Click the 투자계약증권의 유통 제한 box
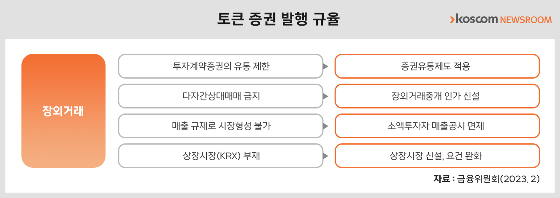Viewport: 560px width, 198px height. tap(221, 66)
